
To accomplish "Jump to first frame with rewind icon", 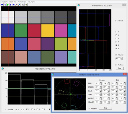I will (2, 5).
